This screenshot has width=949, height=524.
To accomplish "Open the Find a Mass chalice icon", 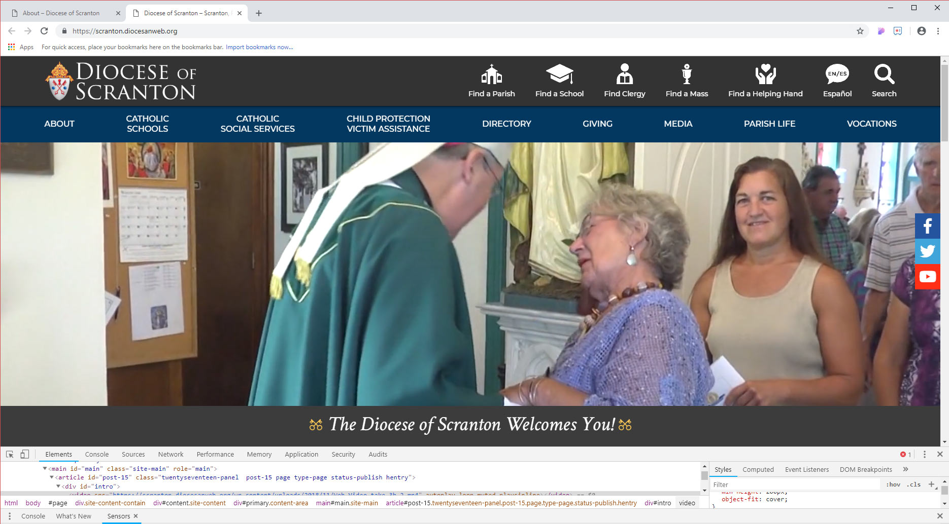I will click(x=687, y=74).
